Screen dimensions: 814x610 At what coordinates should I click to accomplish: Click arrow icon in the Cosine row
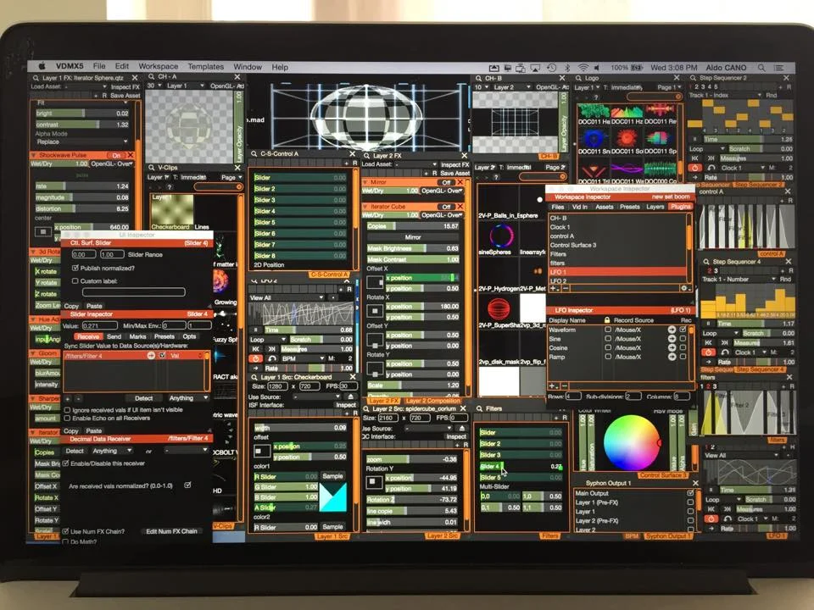[x=672, y=347]
